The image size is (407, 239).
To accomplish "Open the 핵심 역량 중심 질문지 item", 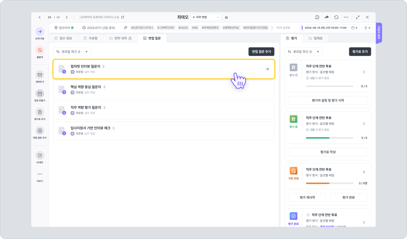I will 163,90.
